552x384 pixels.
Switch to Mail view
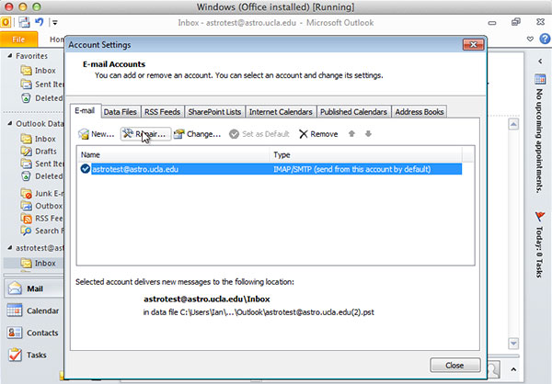[34, 288]
